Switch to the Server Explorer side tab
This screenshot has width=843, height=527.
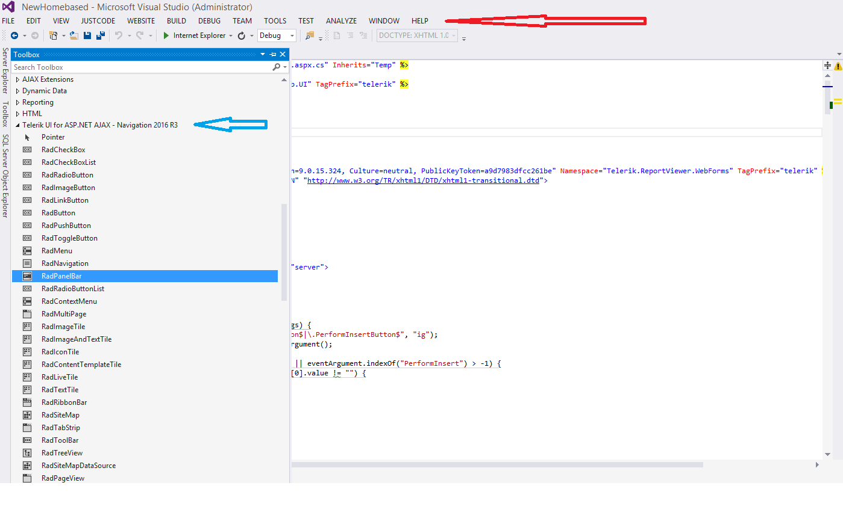point(5,70)
